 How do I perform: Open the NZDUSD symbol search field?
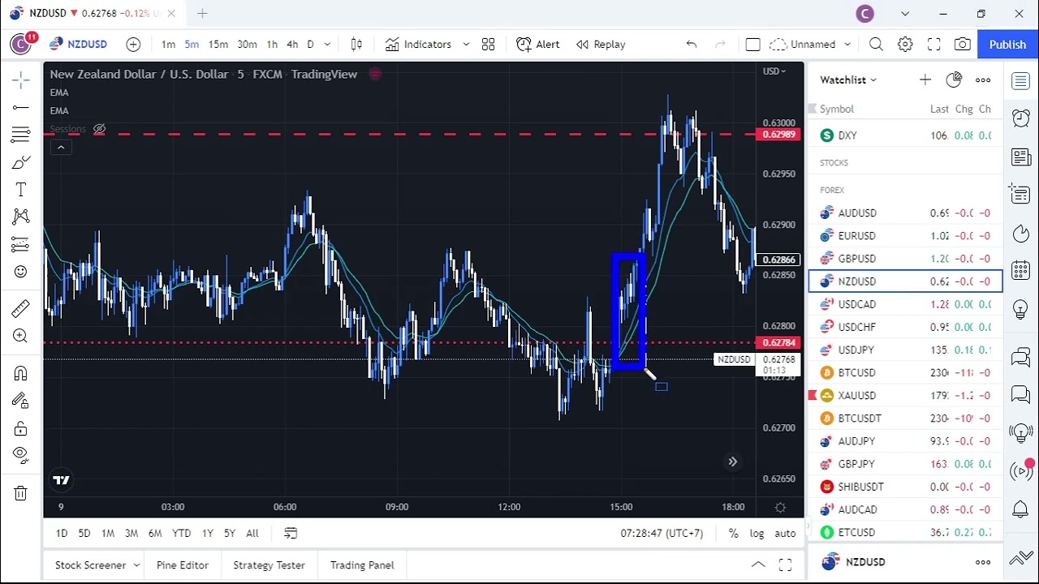tap(78, 45)
